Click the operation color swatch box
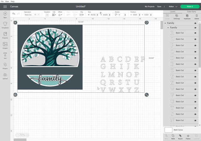Screen dimensions: 201x141 38,15
